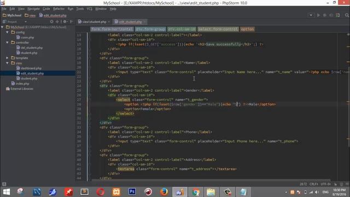Toggle read-only lock icon in status bar
This screenshot has height=197, width=350.
click(x=335, y=184)
